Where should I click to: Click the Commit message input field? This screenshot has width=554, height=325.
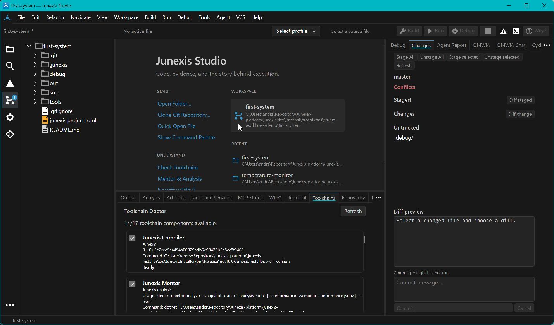click(x=464, y=289)
